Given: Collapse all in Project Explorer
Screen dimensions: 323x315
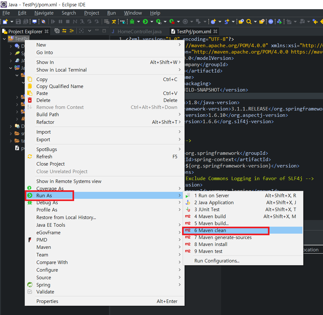Looking at the screenshot, I should pyautogui.click(x=57, y=31).
